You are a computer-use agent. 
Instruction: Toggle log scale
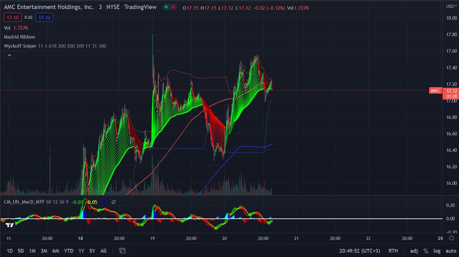[436, 251]
